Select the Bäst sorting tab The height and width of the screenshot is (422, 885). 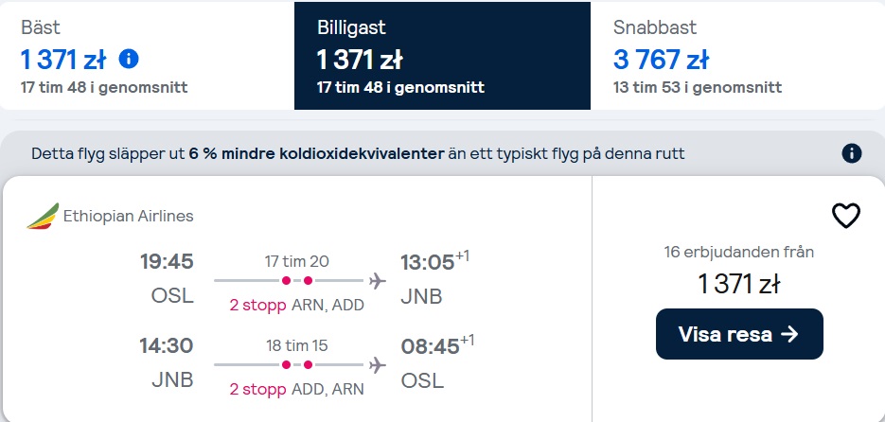click(x=148, y=56)
